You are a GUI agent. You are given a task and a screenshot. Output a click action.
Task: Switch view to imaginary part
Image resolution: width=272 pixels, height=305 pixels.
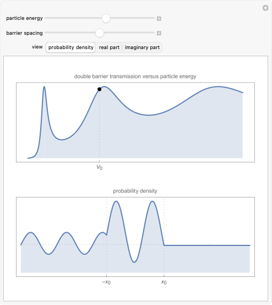142,47
